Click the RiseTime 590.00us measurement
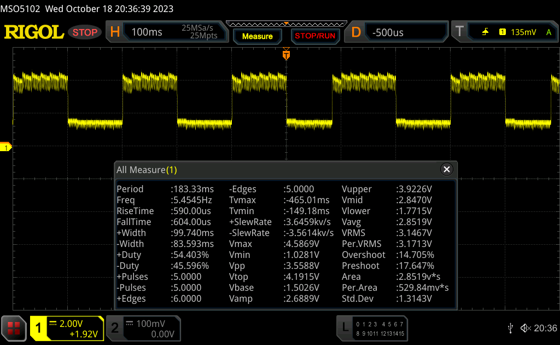The width and height of the screenshot is (560, 345). (164, 211)
